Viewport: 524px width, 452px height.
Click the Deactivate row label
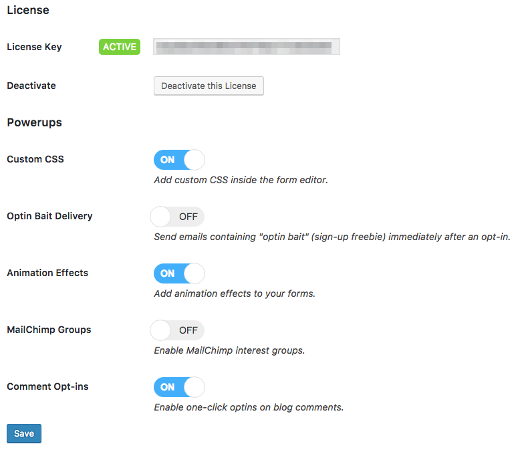(31, 86)
